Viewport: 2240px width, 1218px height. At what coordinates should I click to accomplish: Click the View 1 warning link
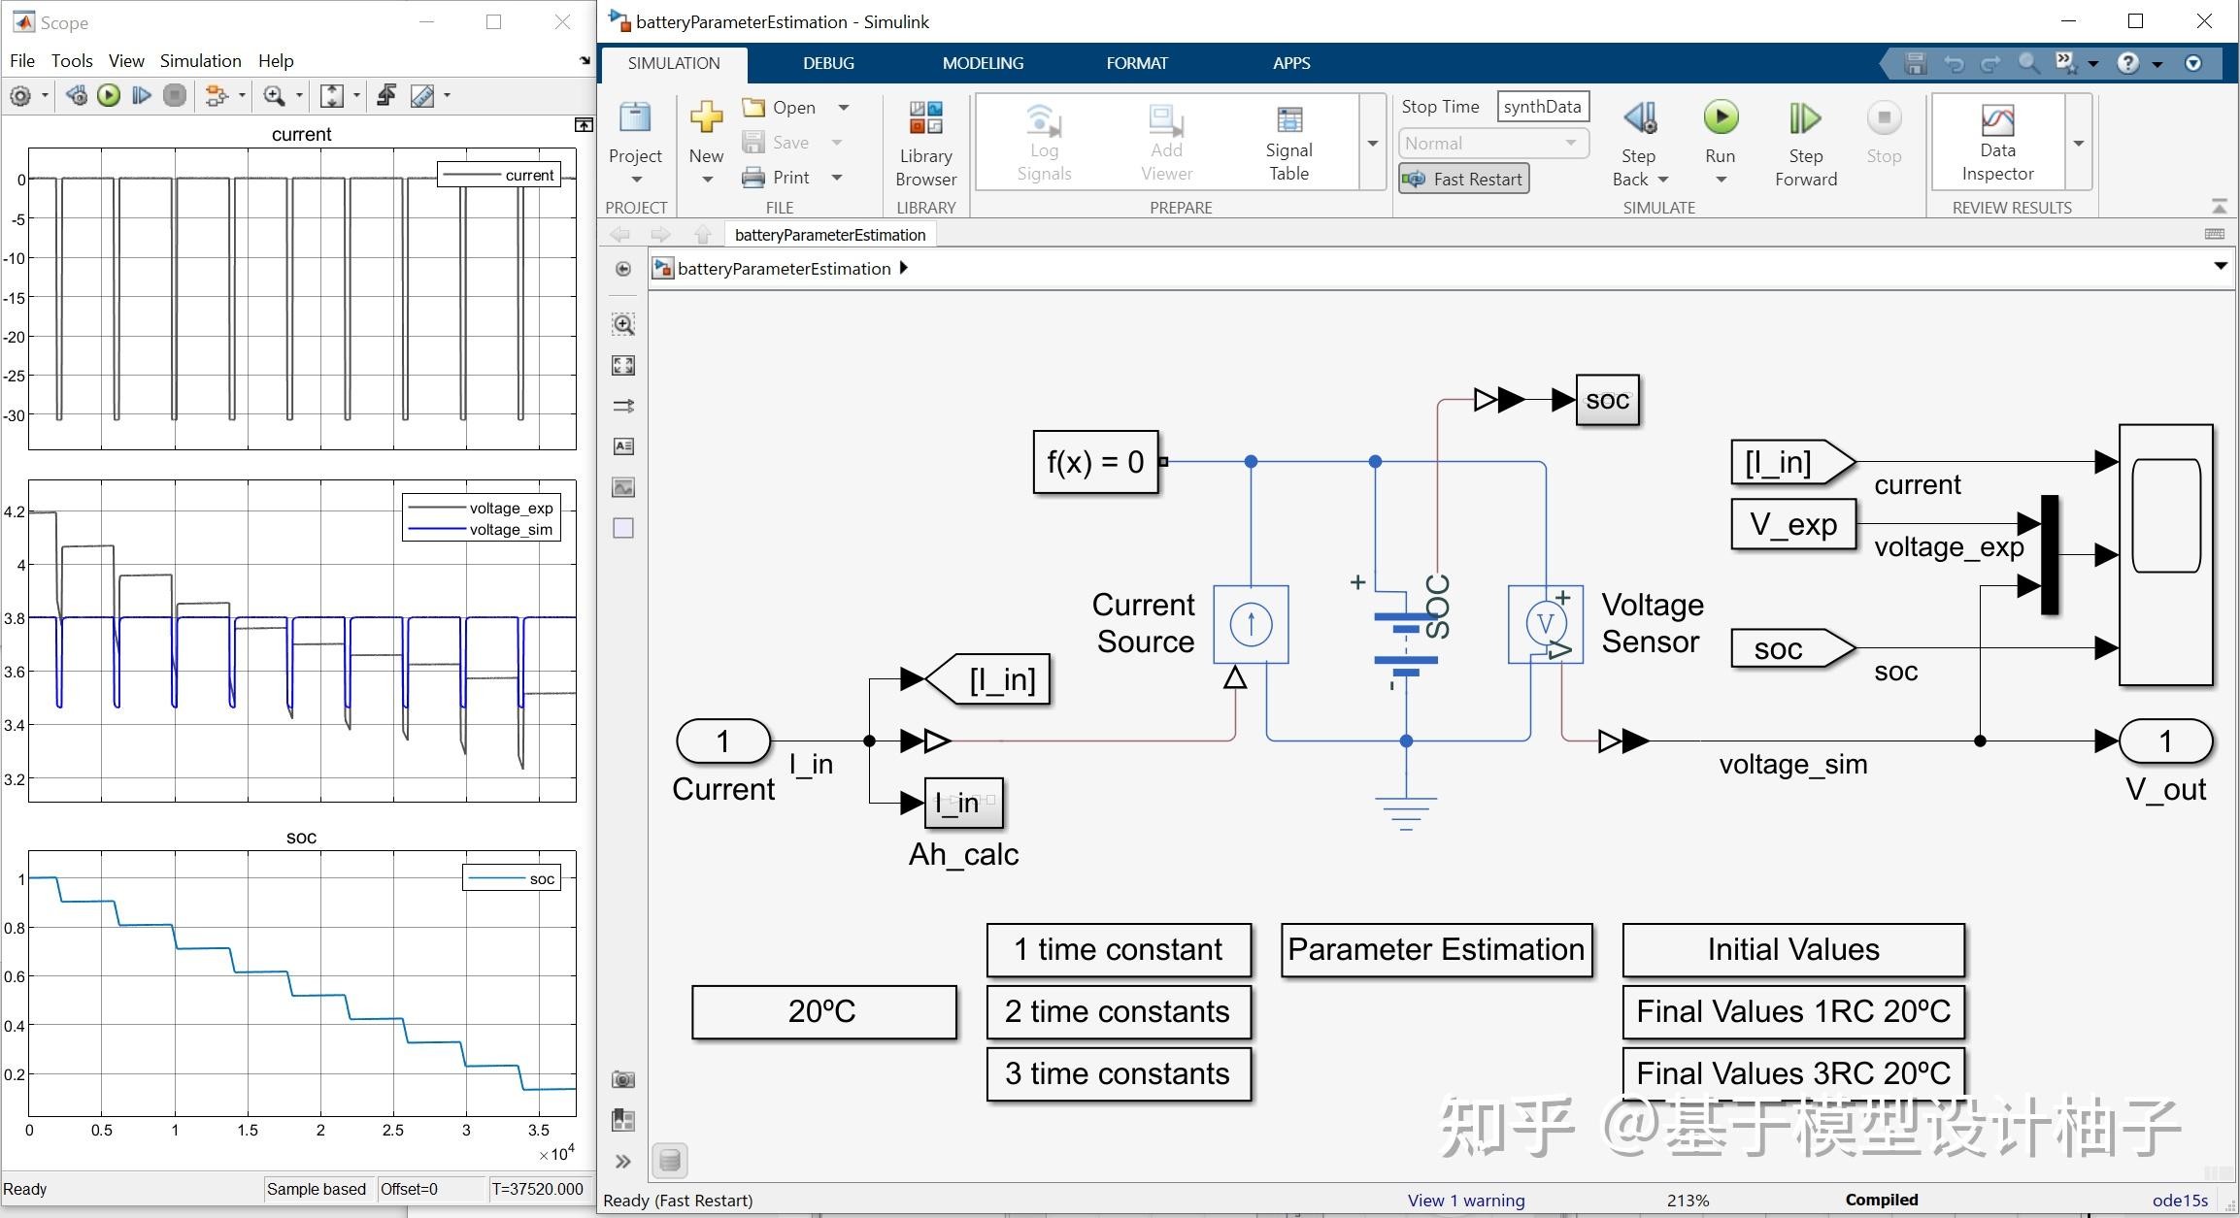tap(1465, 1201)
